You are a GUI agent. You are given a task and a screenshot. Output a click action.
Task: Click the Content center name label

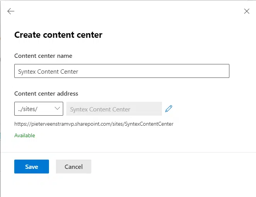pos(43,56)
